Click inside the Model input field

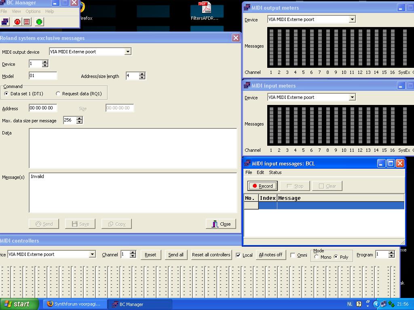tap(43, 75)
